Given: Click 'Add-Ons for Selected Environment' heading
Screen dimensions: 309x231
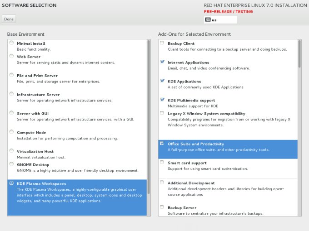Looking at the screenshot, I should (x=194, y=34).
